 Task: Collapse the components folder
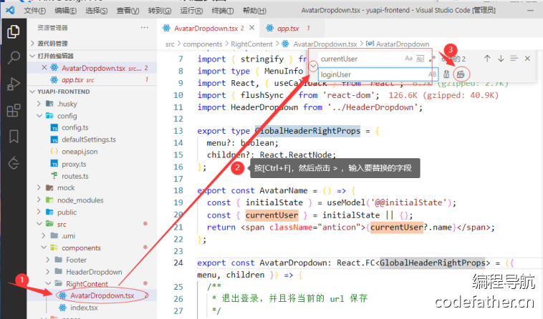[43, 247]
